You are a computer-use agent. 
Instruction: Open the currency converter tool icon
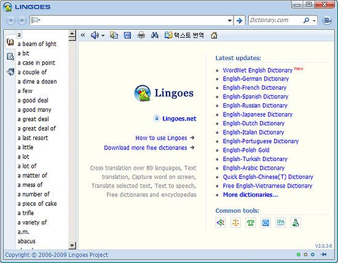(221, 222)
